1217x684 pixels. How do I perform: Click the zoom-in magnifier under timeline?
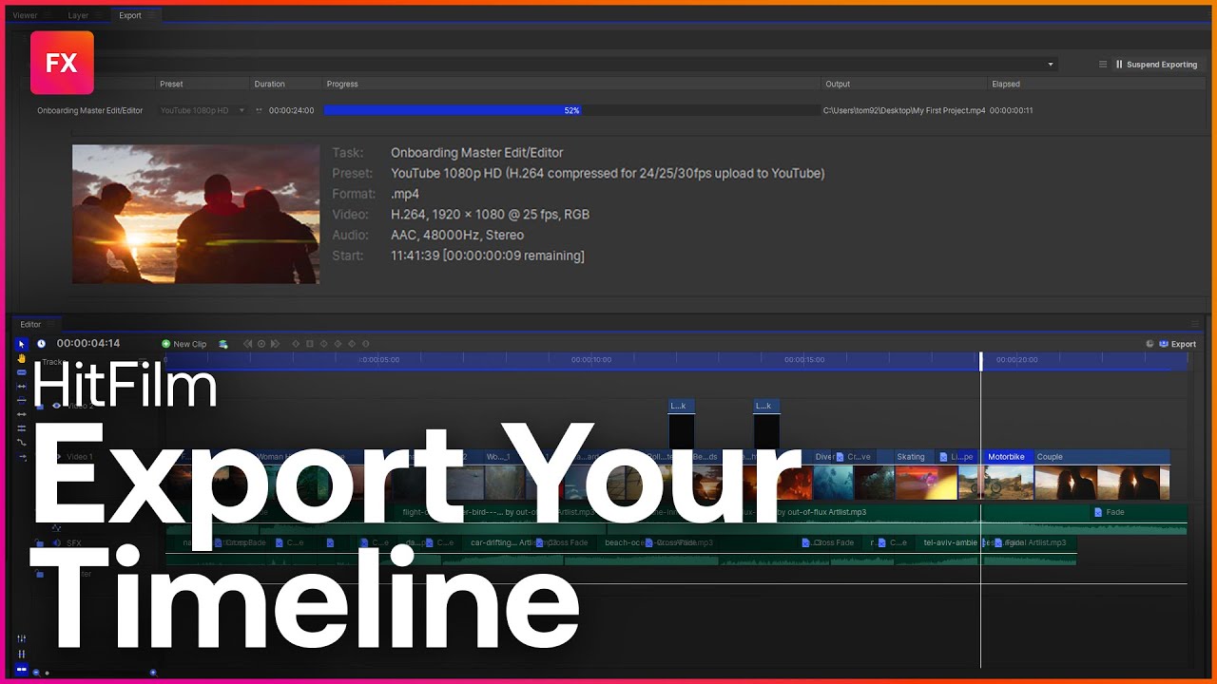[x=153, y=672]
